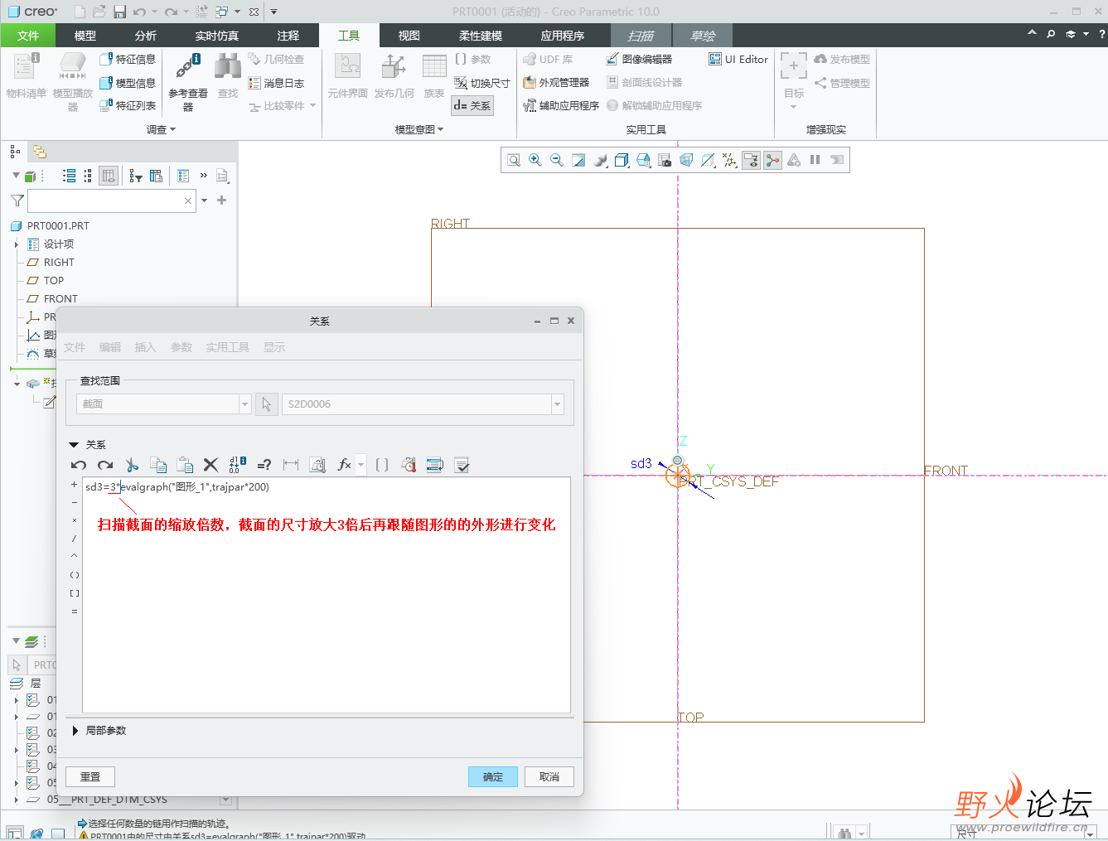The height and width of the screenshot is (841, 1108).
Task: Click the selection arrow button beside 截面
Action: (266, 404)
